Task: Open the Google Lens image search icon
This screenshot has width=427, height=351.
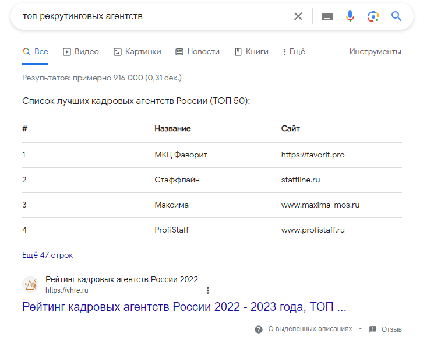Action: click(373, 16)
